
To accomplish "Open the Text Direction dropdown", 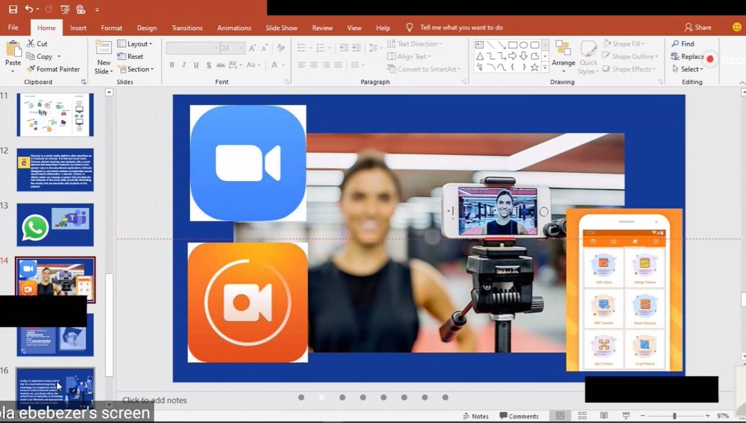I will [415, 44].
